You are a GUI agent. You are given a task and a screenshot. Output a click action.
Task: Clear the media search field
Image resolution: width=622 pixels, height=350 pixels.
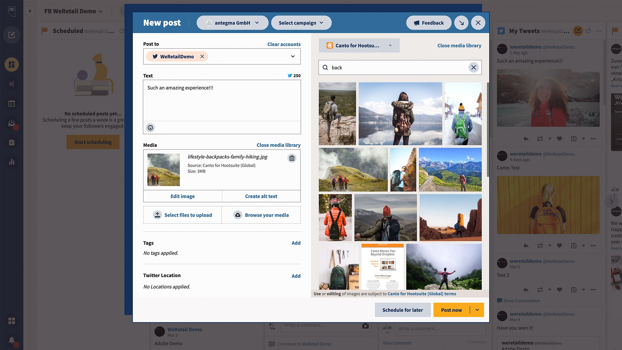(474, 67)
